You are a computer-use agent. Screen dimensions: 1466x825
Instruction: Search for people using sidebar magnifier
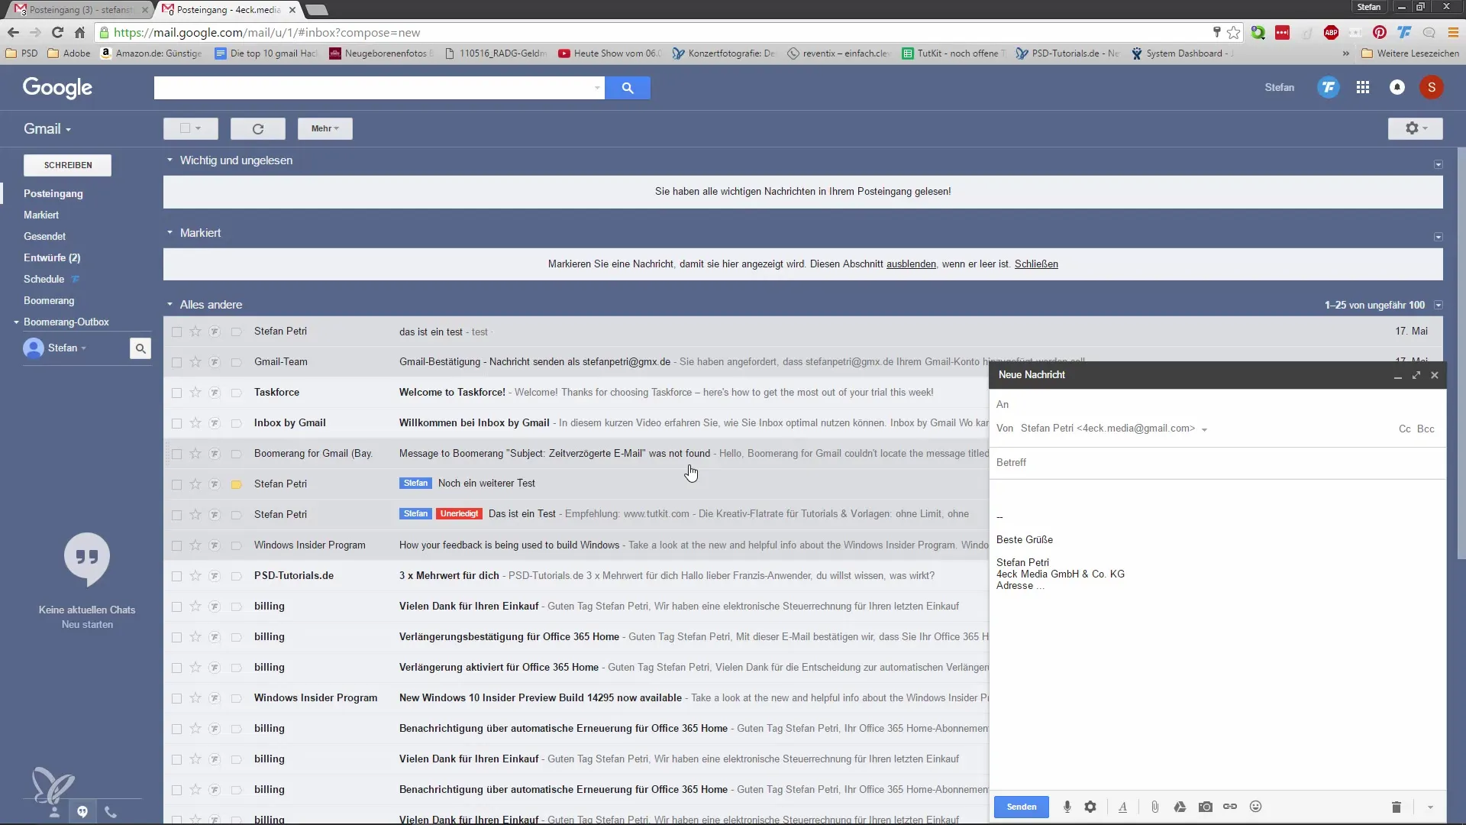pyautogui.click(x=140, y=348)
